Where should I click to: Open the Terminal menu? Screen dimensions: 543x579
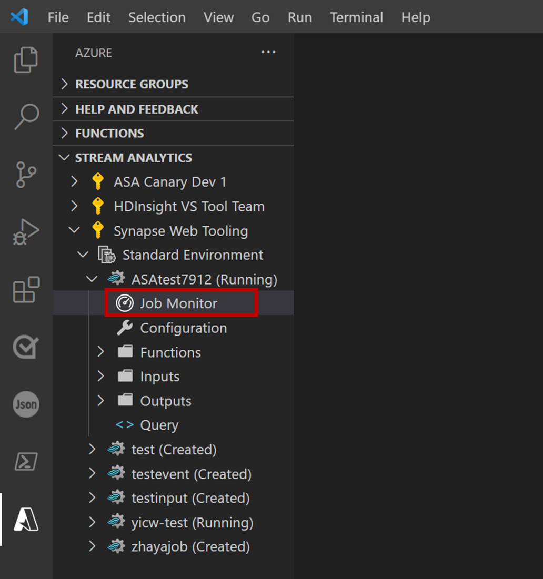coord(356,17)
